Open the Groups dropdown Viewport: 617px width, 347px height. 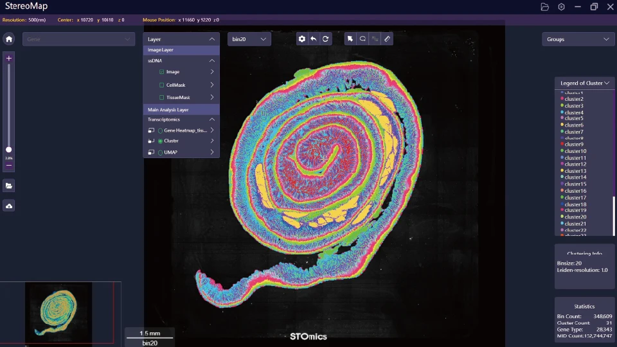(578, 39)
